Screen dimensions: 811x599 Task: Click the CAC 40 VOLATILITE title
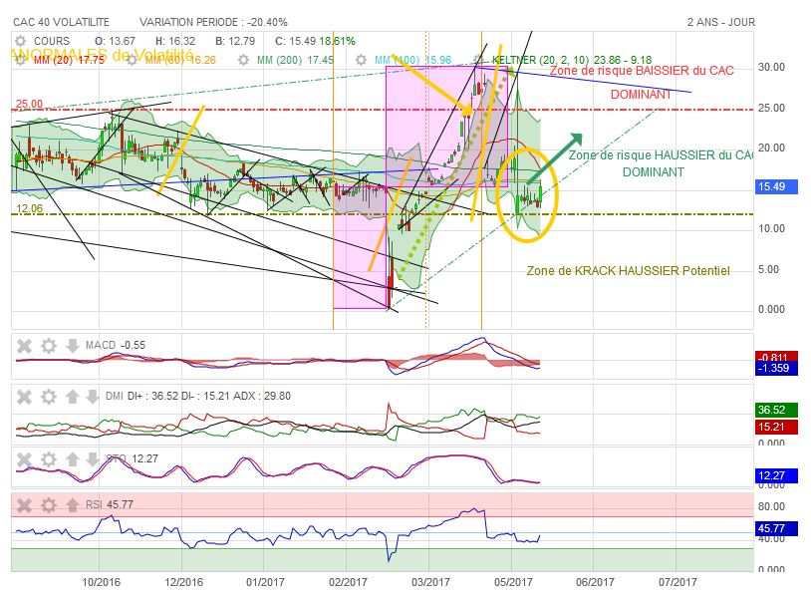(61, 22)
